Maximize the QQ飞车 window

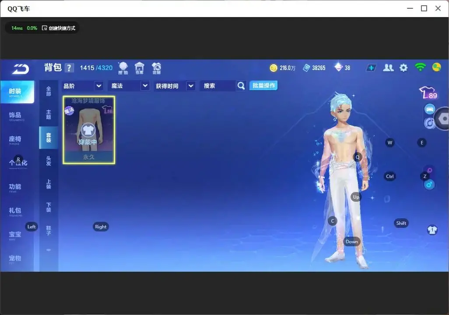click(424, 8)
